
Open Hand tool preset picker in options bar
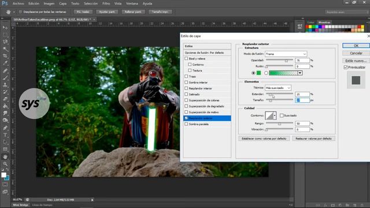coord(14,12)
